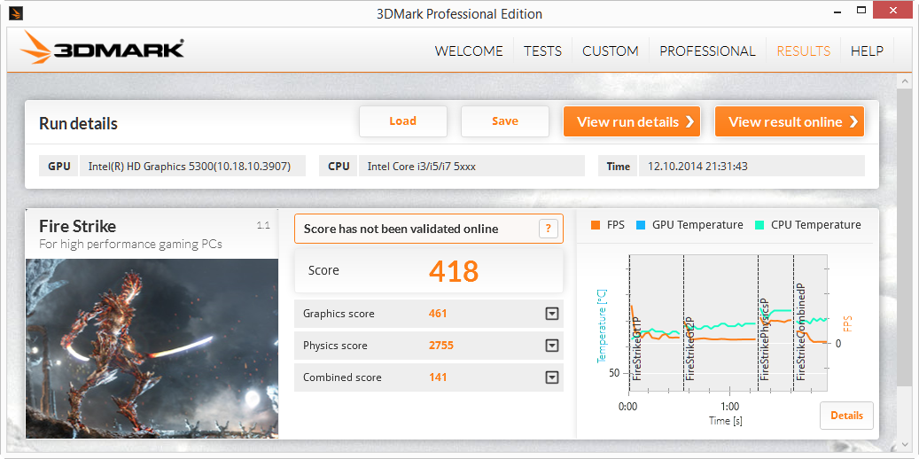The image size is (919, 459).
Task: Click the Fire Strike title text
Action: click(77, 226)
